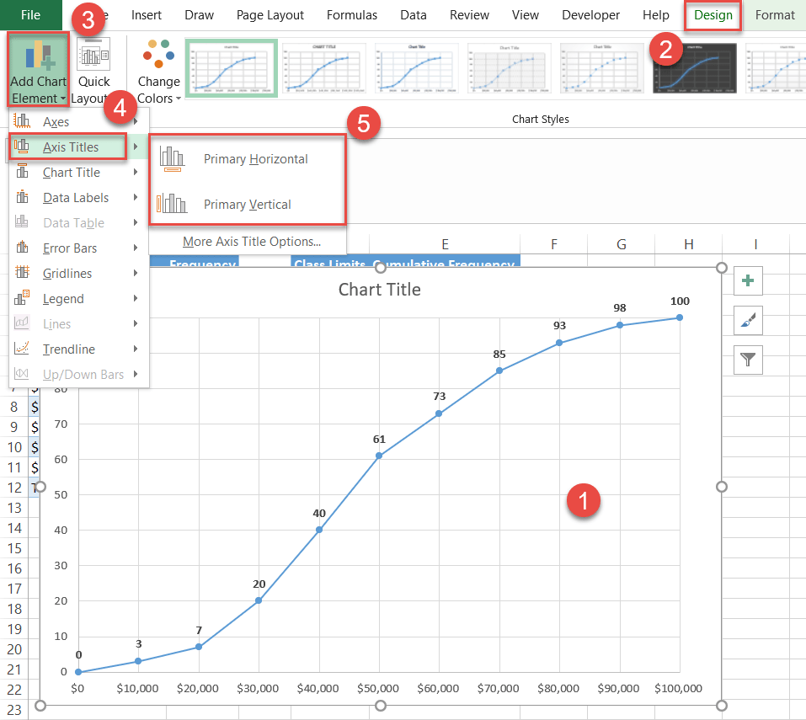The width and height of the screenshot is (806, 720).
Task: Open the Chart Styles paintbrush button
Action: tap(747, 320)
